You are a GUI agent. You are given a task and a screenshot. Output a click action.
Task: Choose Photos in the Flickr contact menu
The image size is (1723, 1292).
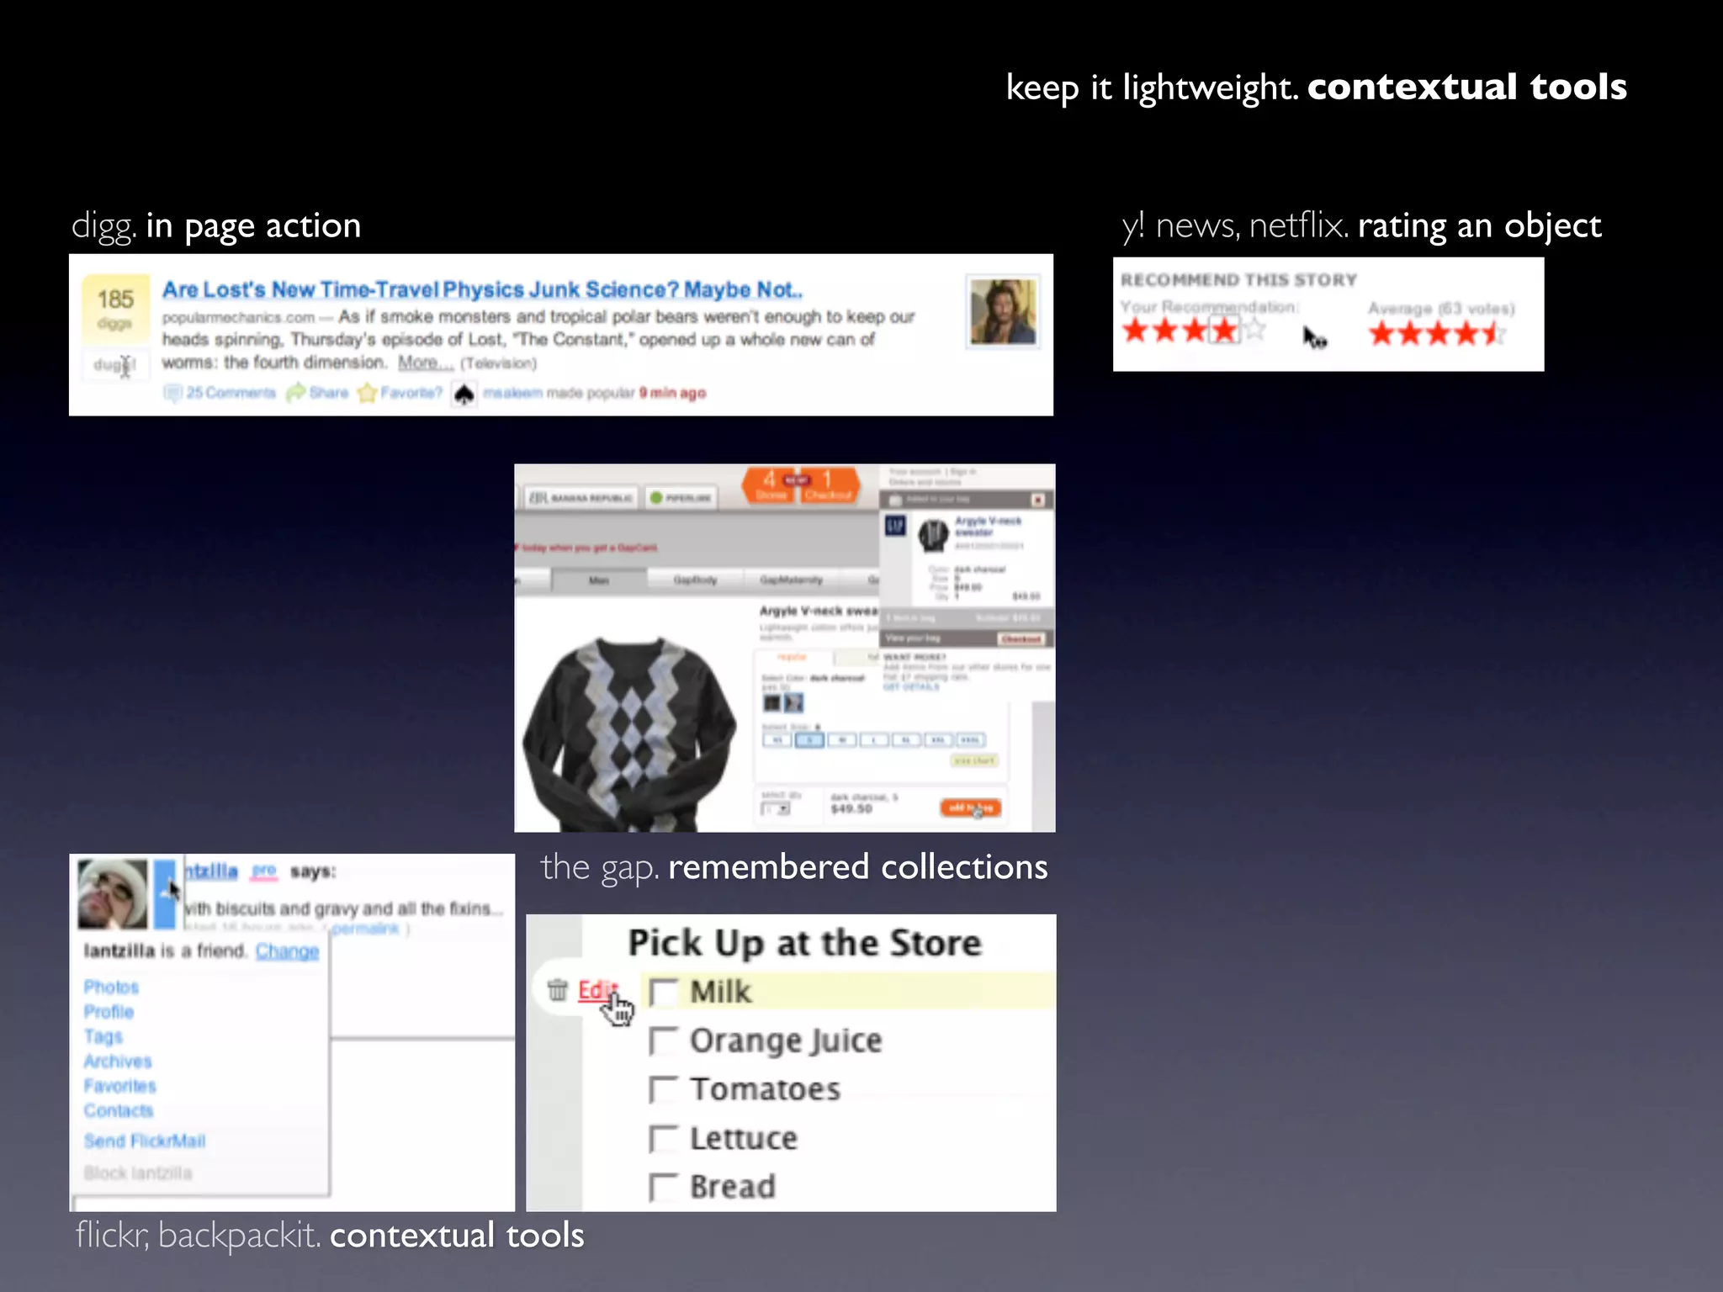coord(111,987)
